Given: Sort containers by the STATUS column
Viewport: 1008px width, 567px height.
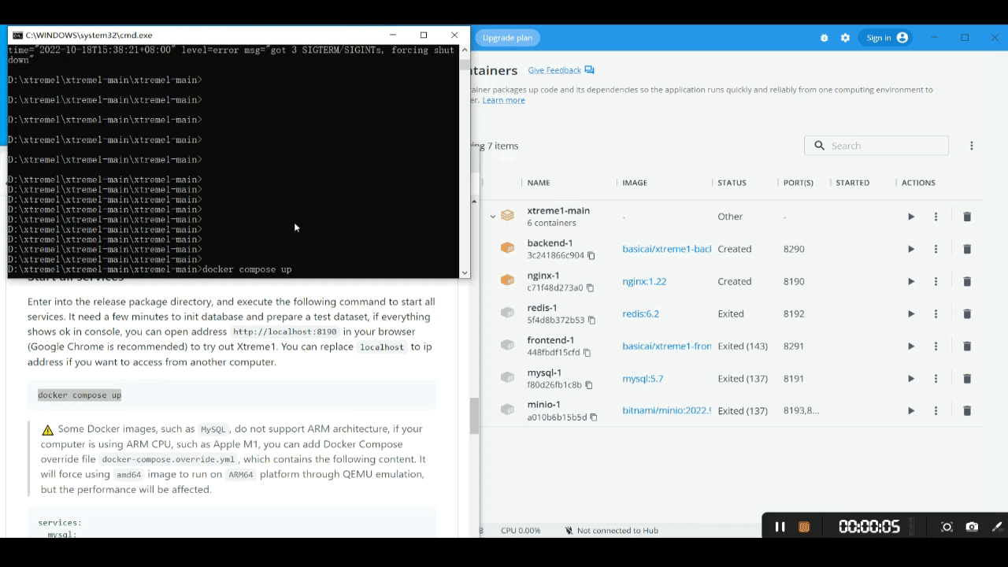Looking at the screenshot, I should (732, 183).
